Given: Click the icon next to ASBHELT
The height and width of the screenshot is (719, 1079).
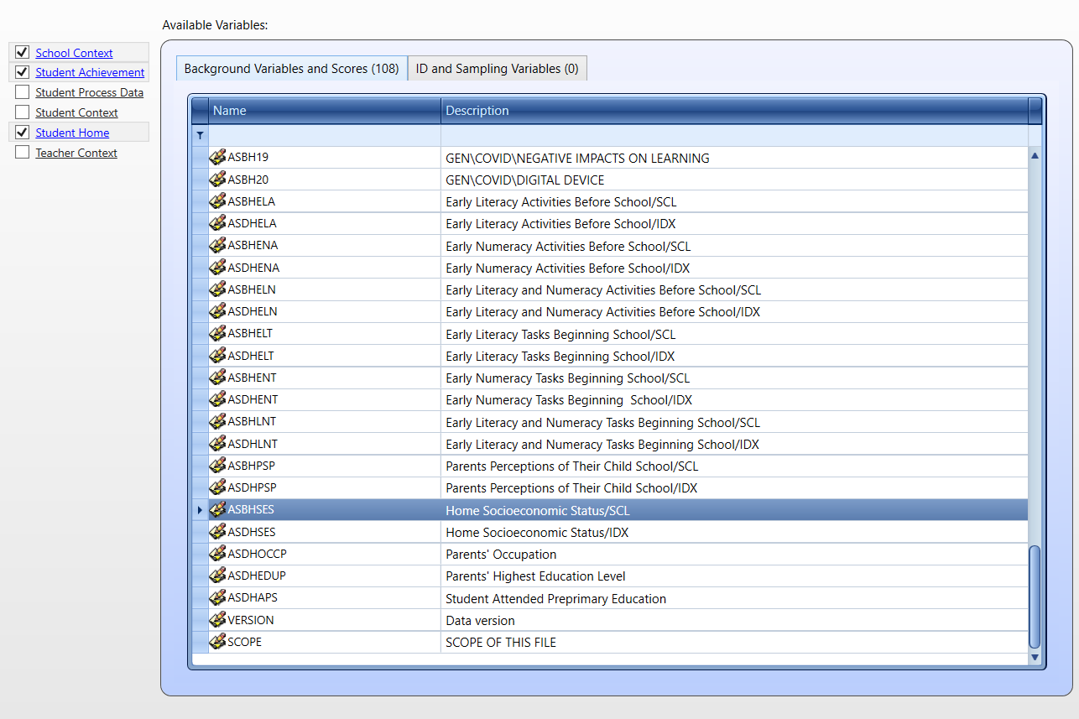Looking at the screenshot, I should 217,333.
